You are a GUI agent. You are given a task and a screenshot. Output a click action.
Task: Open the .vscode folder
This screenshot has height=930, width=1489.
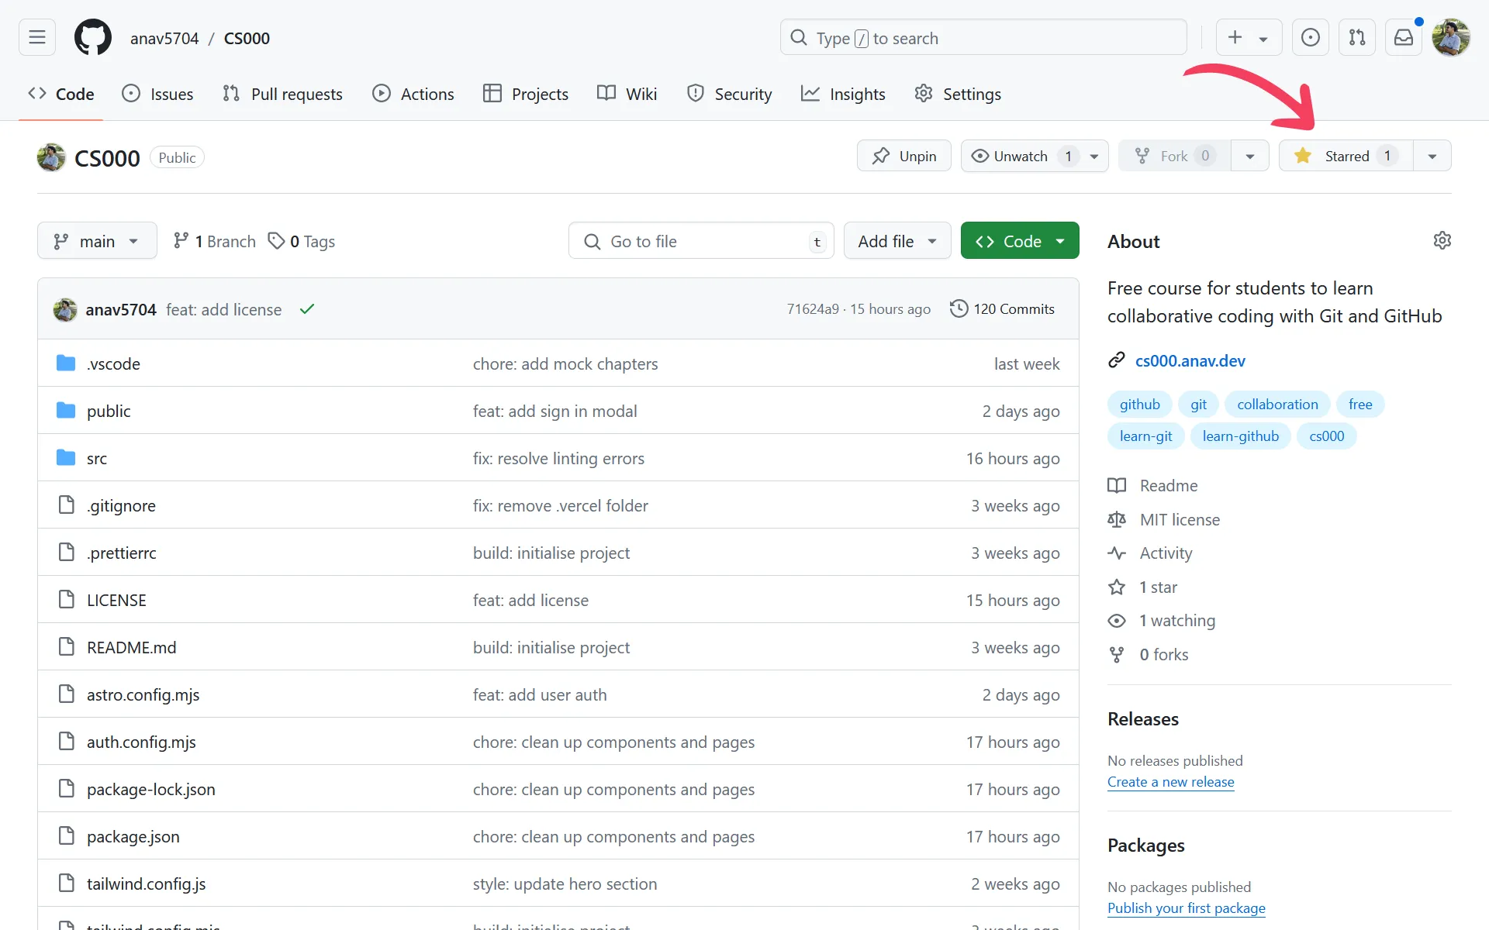113,363
